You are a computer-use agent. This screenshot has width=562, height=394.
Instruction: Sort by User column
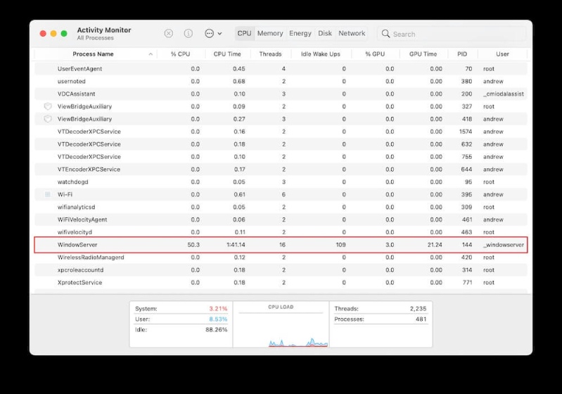(502, 54)
